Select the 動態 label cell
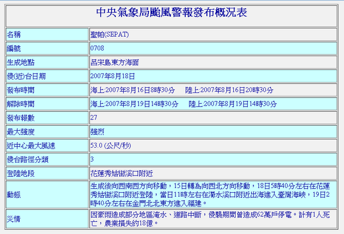 point(47,194)
